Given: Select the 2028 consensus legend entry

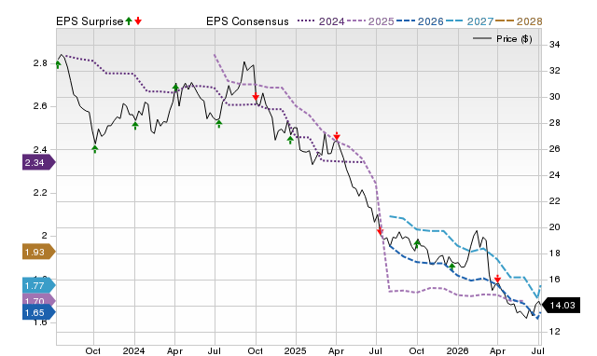Looking at the screenshot, I should click(x=519, y=21).
